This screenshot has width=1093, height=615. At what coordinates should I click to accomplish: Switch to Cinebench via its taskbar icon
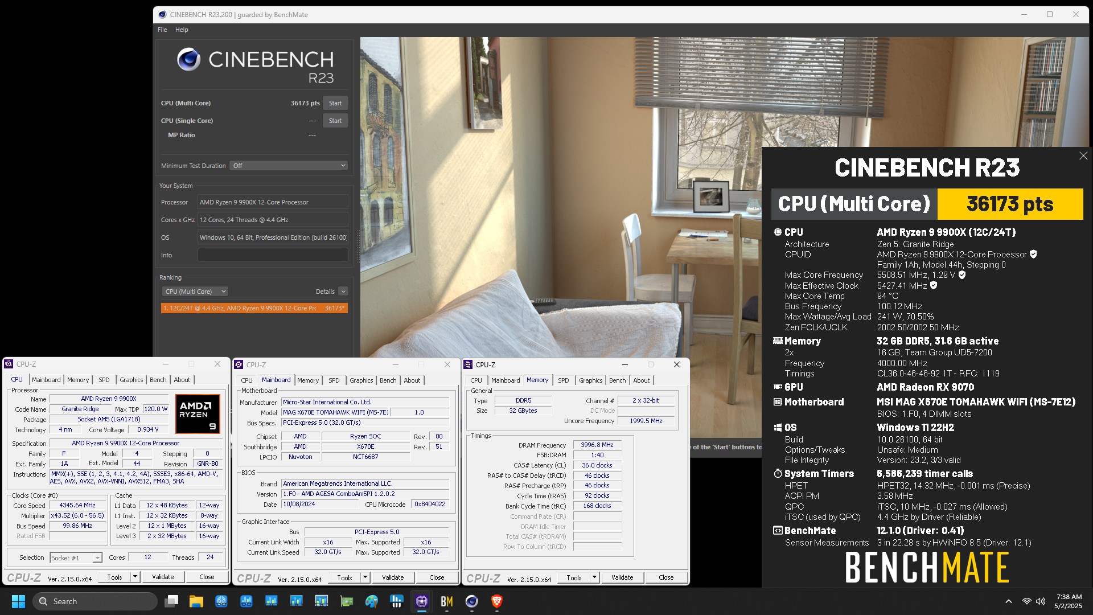[x=472, y=601]
